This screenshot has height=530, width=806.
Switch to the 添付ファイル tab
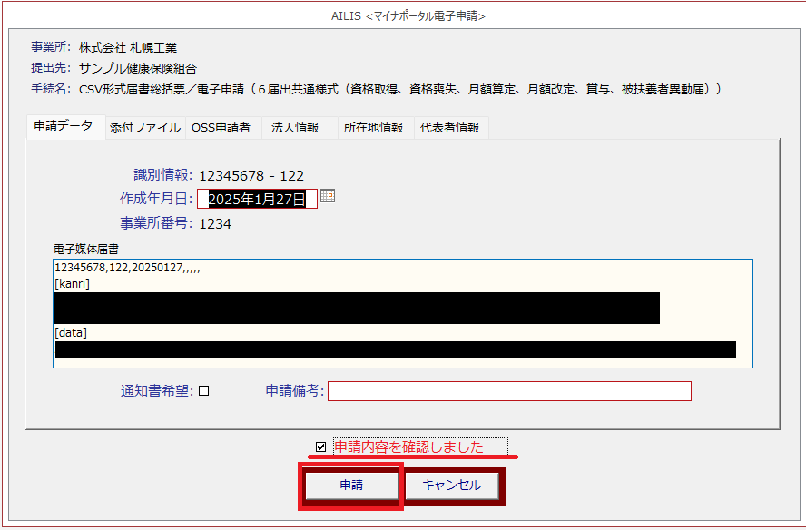tap(145, 128)
